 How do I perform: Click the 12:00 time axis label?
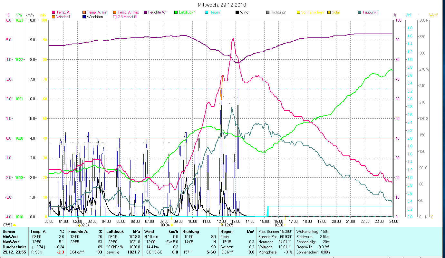[x=221, y=222]
